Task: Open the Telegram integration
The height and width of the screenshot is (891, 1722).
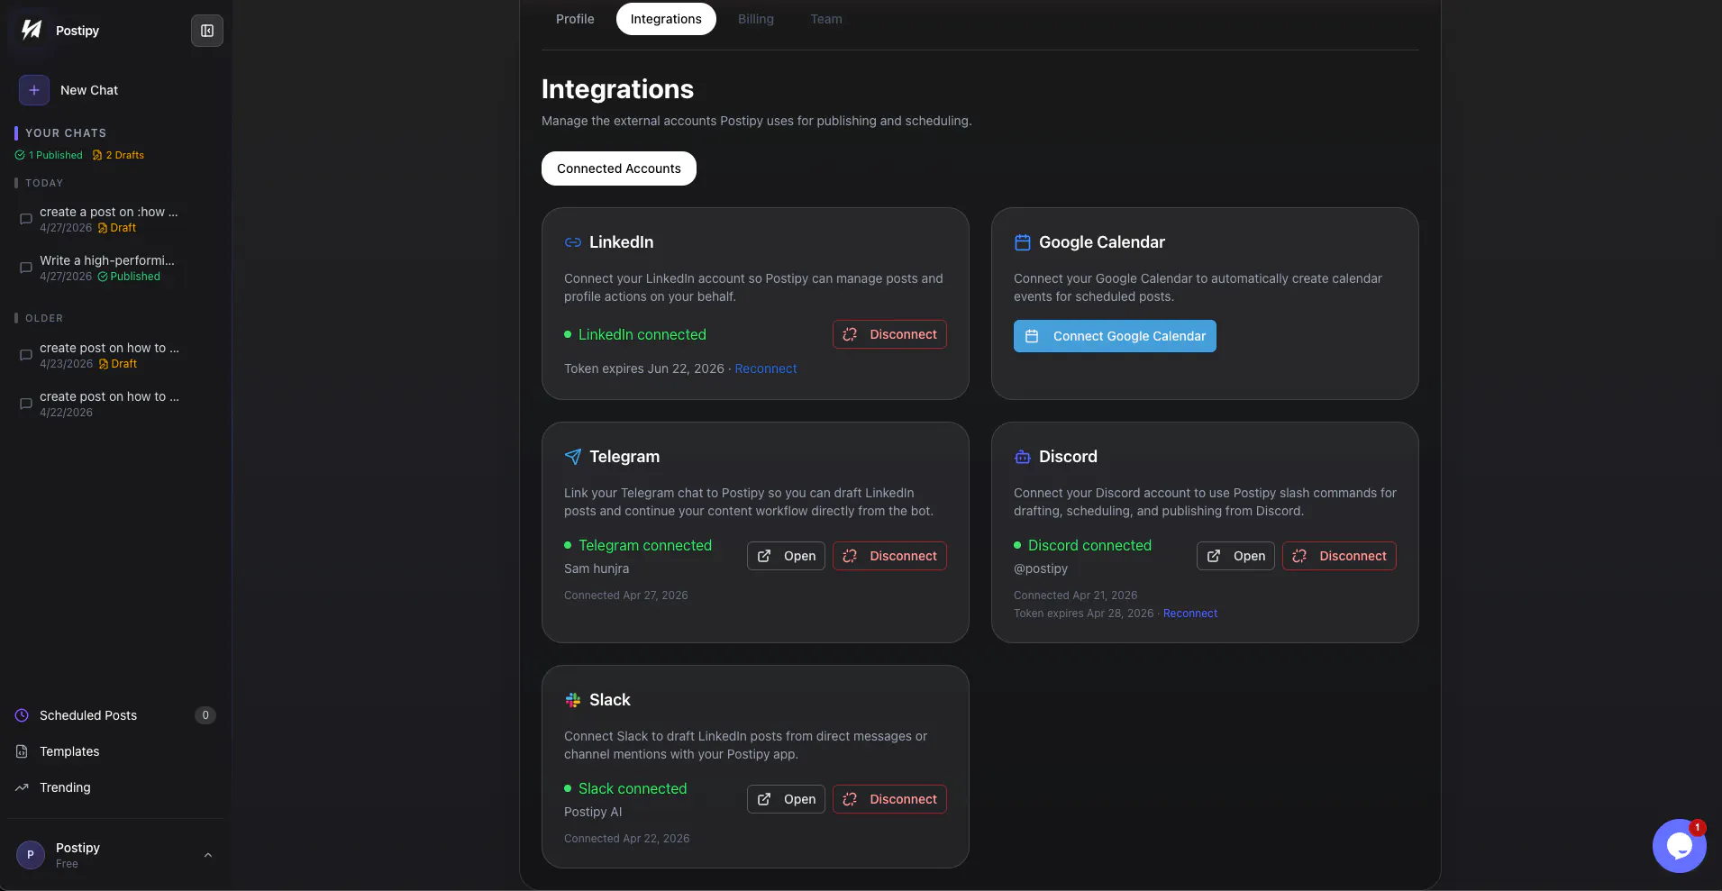Action: pos(786,556)
